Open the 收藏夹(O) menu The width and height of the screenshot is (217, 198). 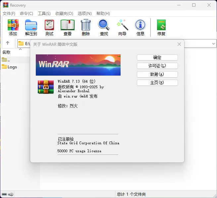pyautogui.click(x=64, y=14)
